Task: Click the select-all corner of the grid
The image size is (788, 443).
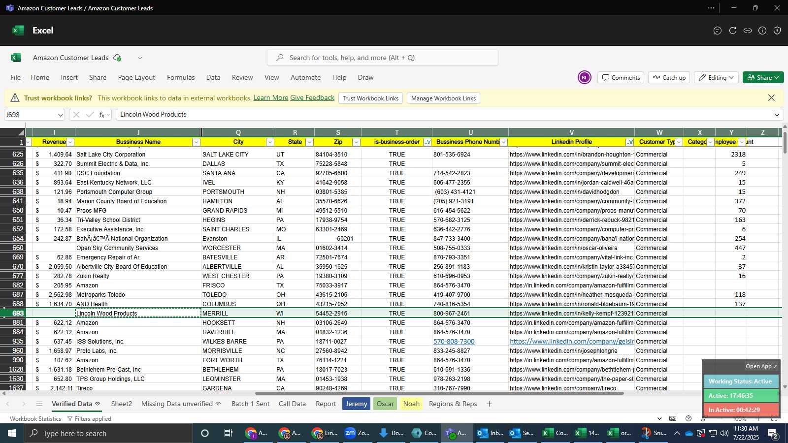Action: click(x=13, y=132)
